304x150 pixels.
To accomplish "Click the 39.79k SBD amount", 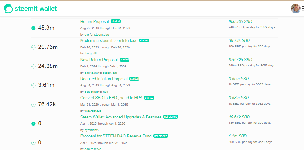I will point(239,40).
